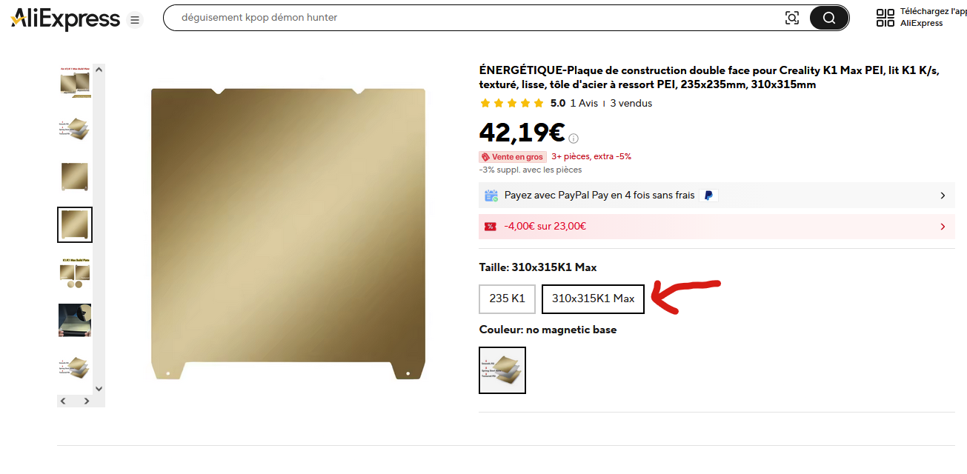
Task: Click the Vente en gros badge
Action: click(x=513, y=157)
